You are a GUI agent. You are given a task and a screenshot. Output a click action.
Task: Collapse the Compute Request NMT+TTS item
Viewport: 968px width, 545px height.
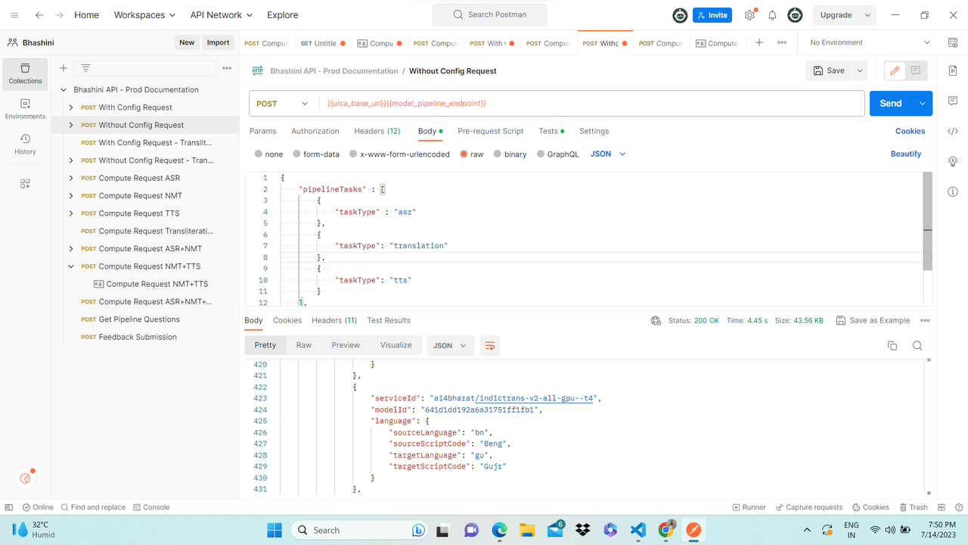click(x=71, y=266)
